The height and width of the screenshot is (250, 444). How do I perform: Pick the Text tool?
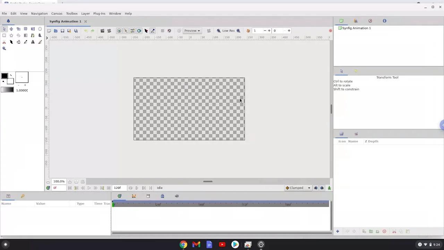33,42
